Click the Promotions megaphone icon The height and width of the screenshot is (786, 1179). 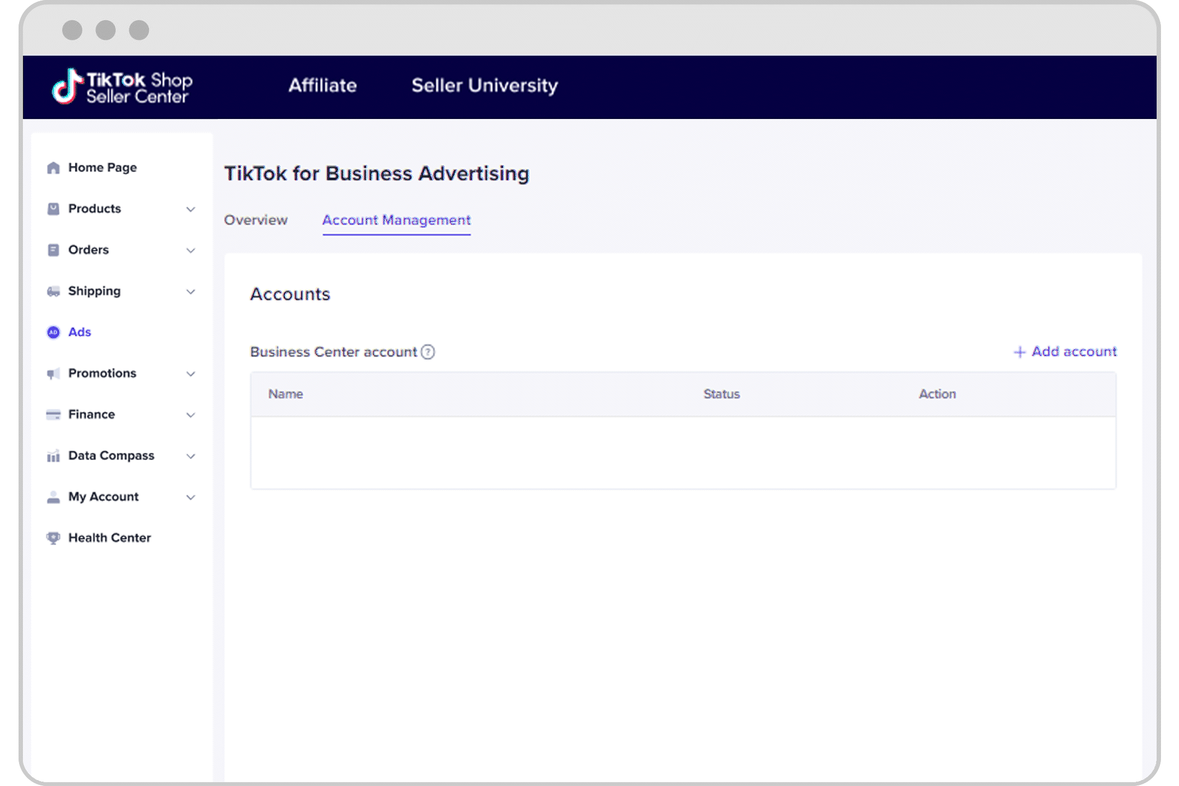tap(53, 373)
